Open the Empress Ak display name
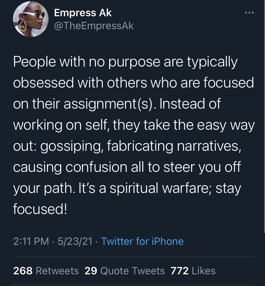Viewport: 265px width, 286px height. pos(83,13)
